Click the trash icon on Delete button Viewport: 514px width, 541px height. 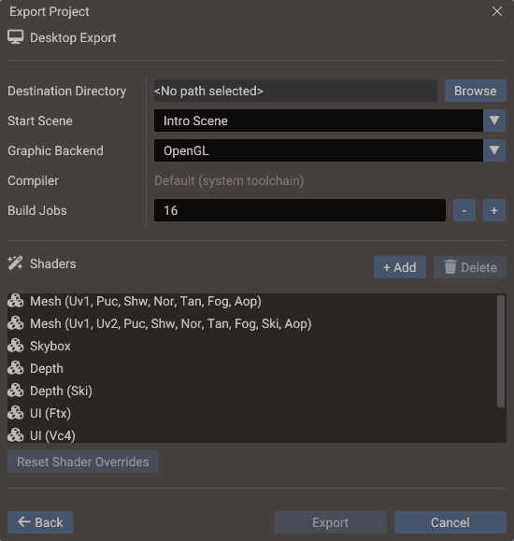coord(450,267)
